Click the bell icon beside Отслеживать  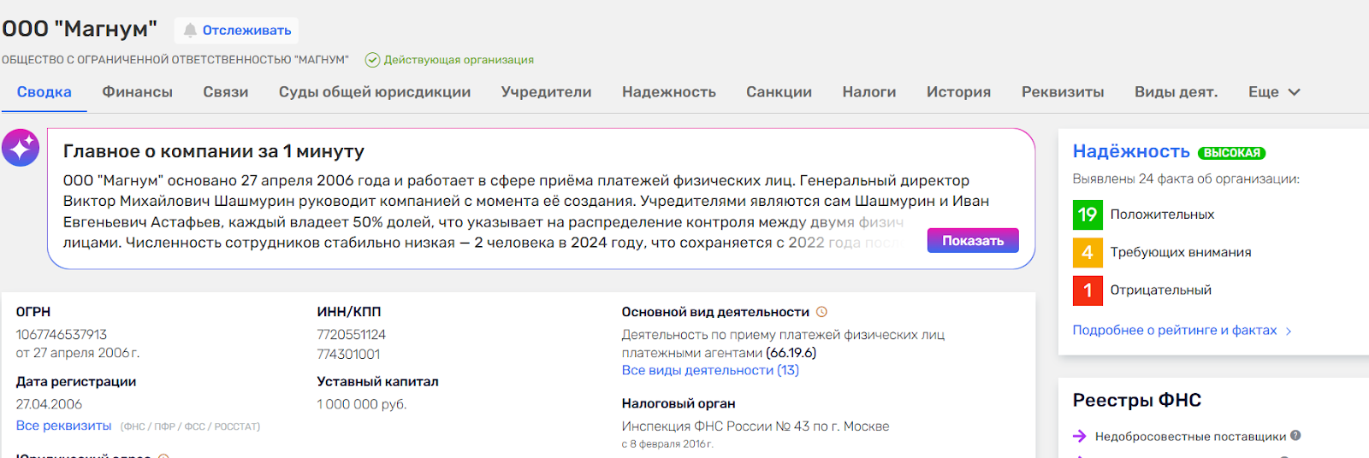(190, 31)
